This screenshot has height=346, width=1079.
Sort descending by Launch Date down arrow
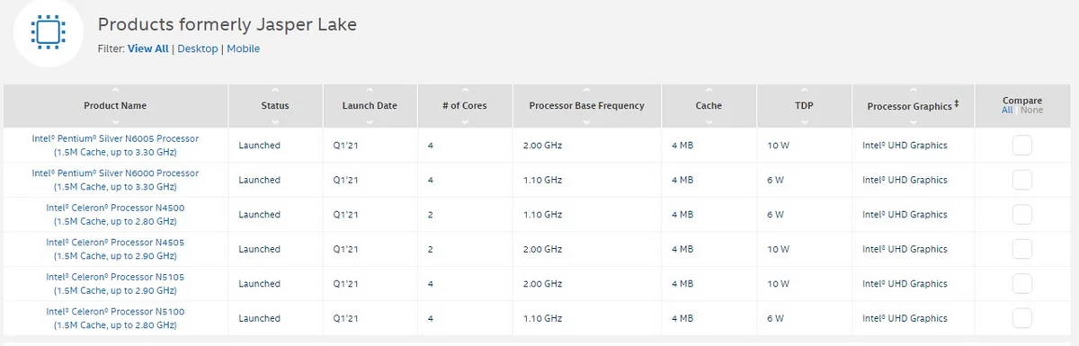point(370,121)
